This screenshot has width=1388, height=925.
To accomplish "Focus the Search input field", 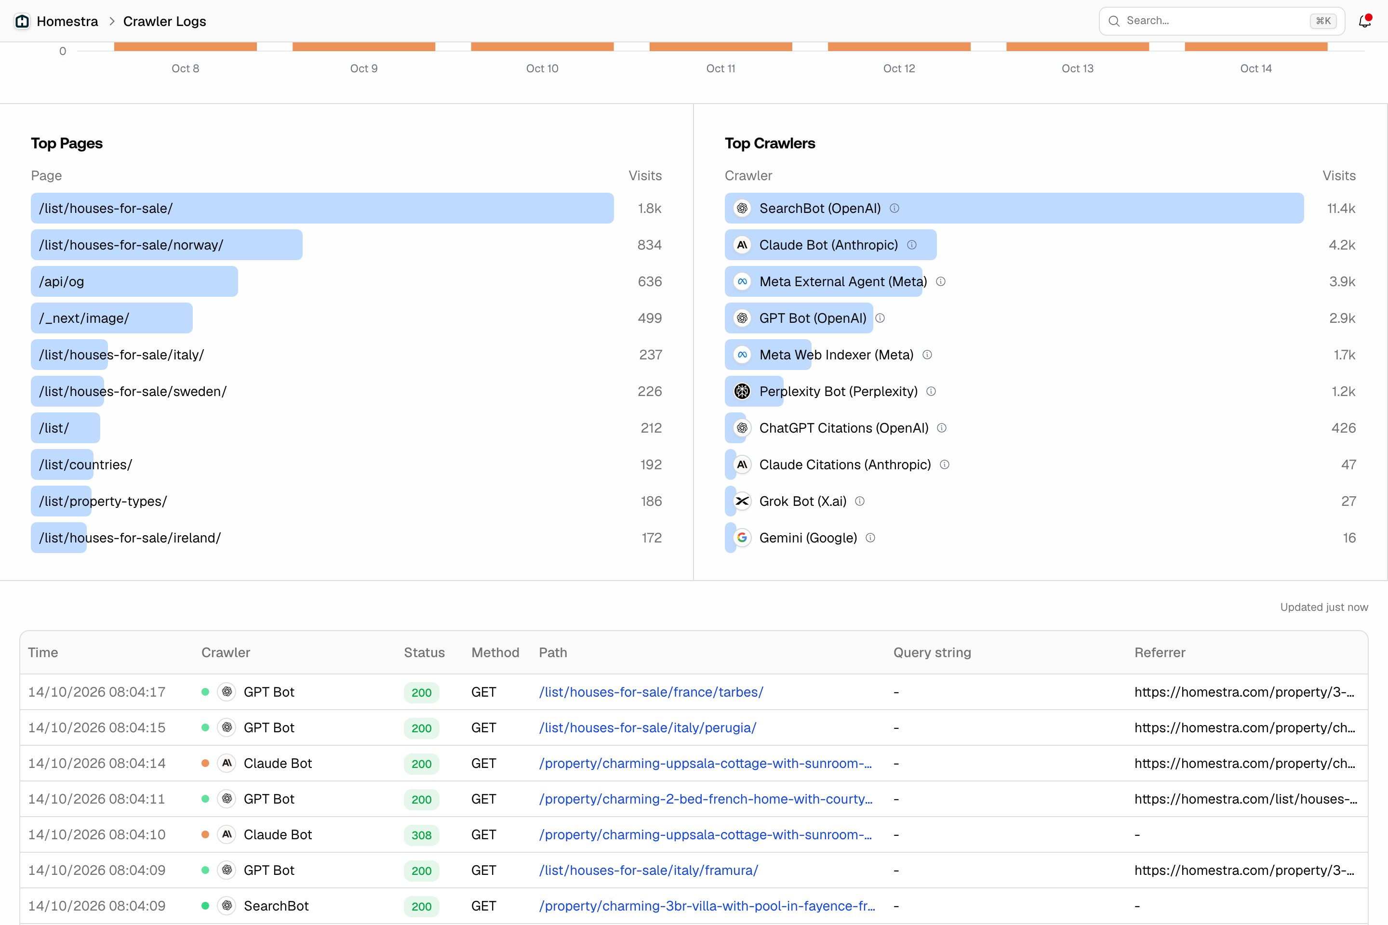I will pos(1222,21).
